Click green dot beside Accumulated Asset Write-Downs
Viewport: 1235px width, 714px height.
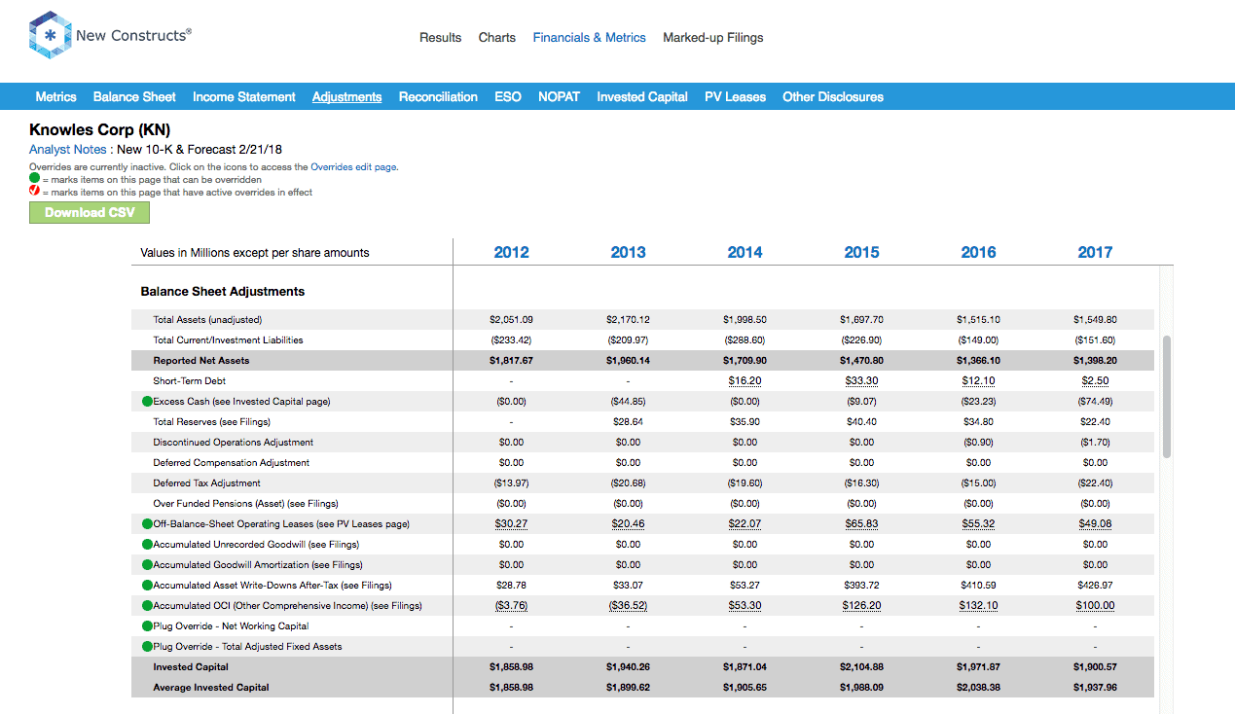click(147, 586)
